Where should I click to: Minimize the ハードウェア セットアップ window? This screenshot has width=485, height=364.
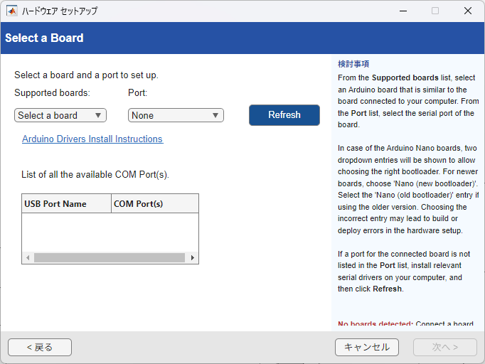coord(403,11)
